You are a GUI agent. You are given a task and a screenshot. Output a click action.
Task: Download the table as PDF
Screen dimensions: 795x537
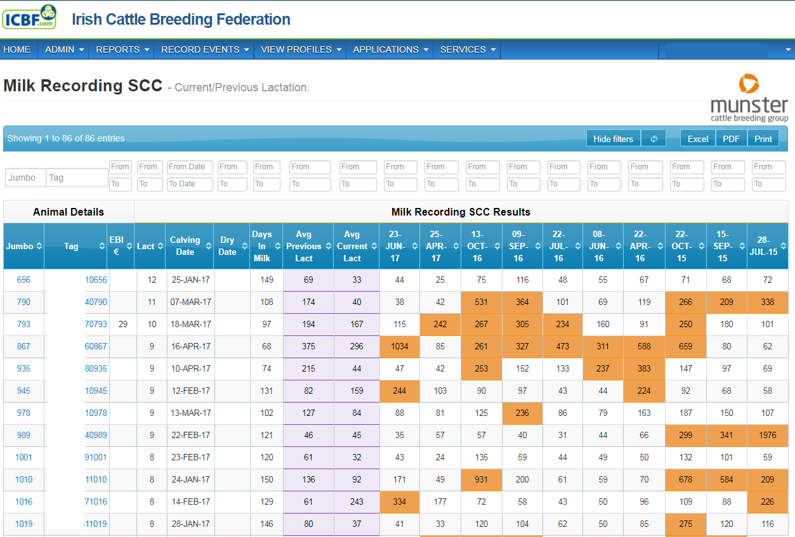pos(731,139)
